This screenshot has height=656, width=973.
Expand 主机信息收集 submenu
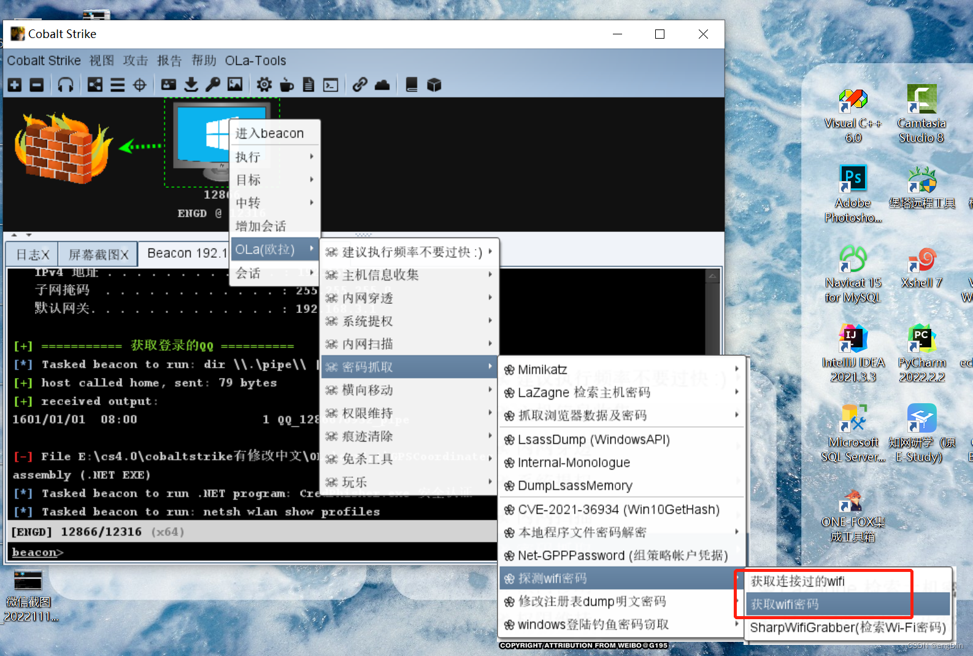click(409, 275)
